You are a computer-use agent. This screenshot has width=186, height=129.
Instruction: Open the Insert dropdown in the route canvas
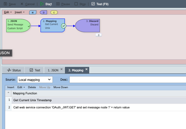coord(20,12)
